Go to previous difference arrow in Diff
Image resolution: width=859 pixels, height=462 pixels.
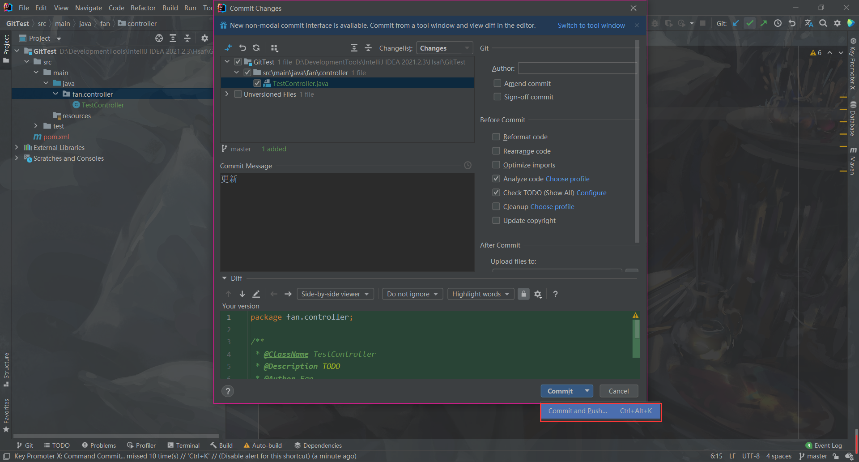point(229,294)
